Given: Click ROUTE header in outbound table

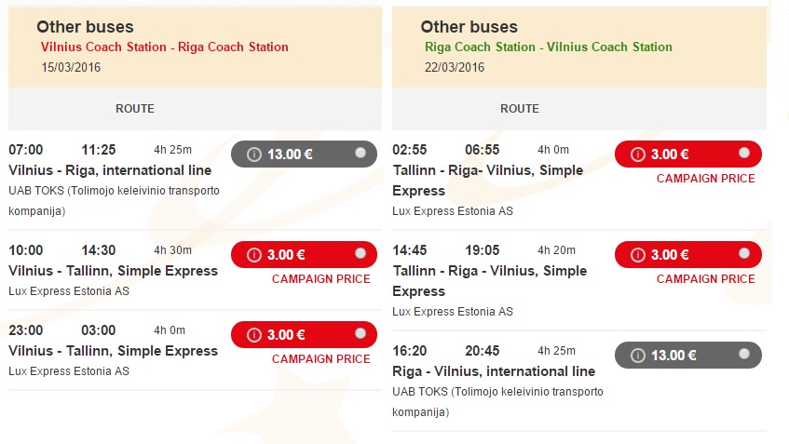Looking at the screenshot, I should (x=135, y=109).
